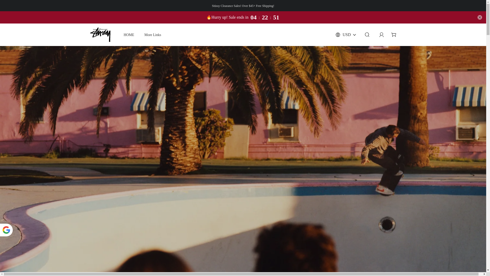Screen dimensions: 490x276
Task: Close the sale countdown banner
Action: tap(480, 17)
